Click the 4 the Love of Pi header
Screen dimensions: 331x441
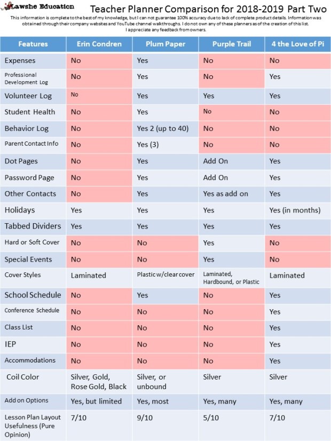tap(297, 44)
